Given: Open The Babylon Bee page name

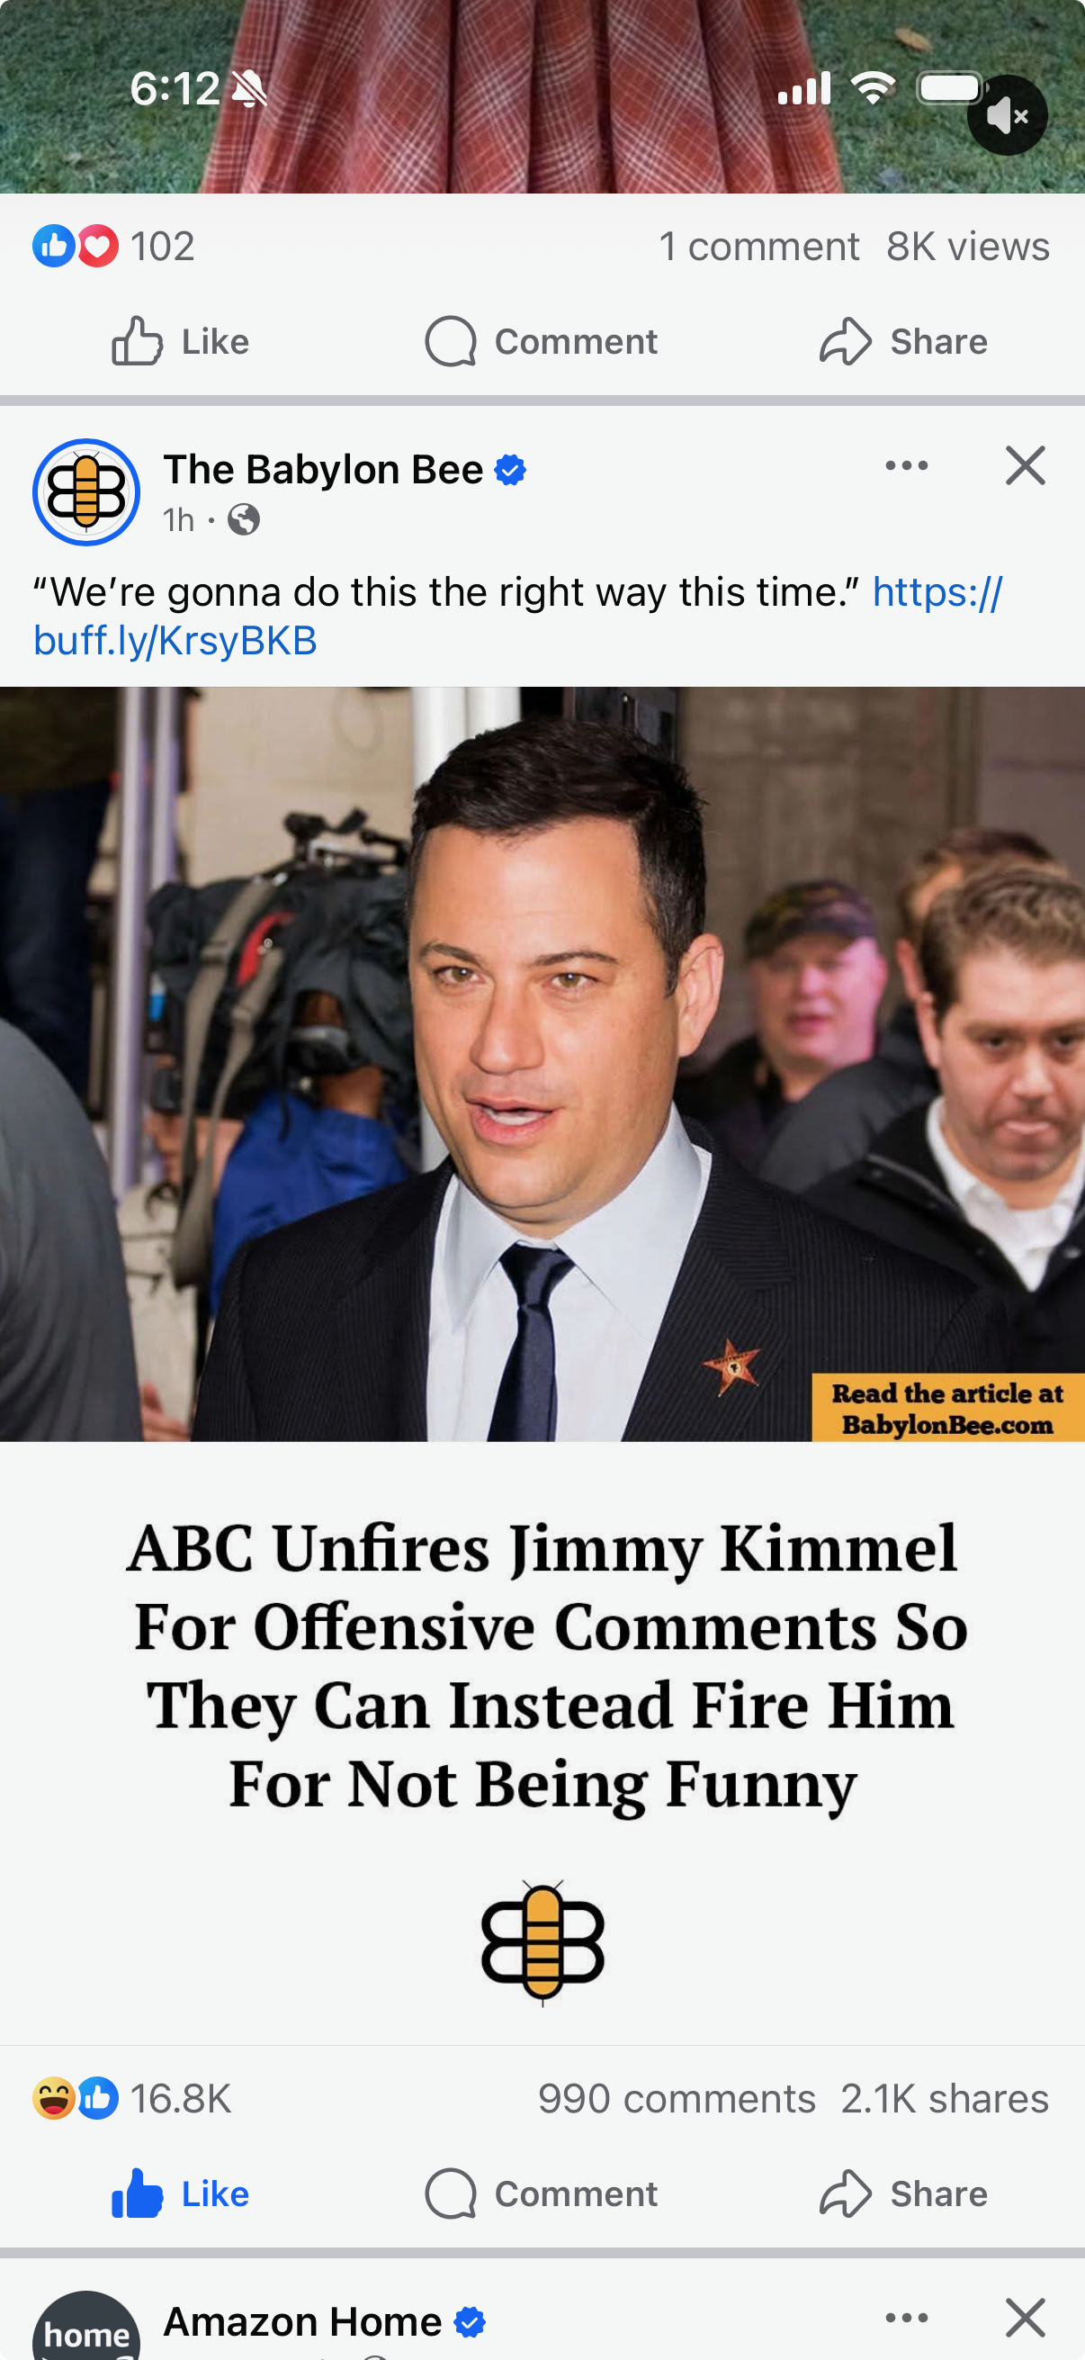Looking at the screenshot, I should [323, 469].
